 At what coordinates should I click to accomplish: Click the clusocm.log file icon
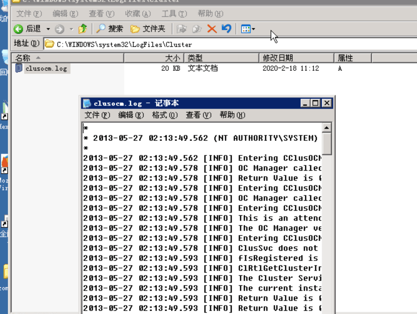[x=19, y=68]
